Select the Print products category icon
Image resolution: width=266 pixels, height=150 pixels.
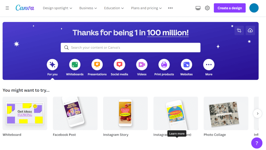tap(164, 64)
